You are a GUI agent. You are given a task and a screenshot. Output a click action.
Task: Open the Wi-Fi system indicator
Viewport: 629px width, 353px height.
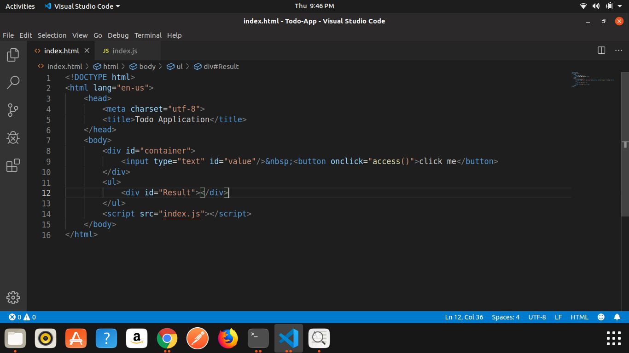(583, 6)
